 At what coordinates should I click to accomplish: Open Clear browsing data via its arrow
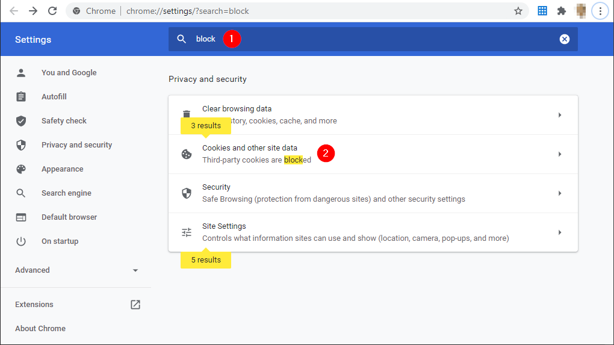pos(560,115)
